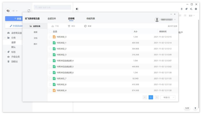This screenshot has height=115, width=202.
Task: Expand the user account dropdown arrow
Action: point(175,20)
